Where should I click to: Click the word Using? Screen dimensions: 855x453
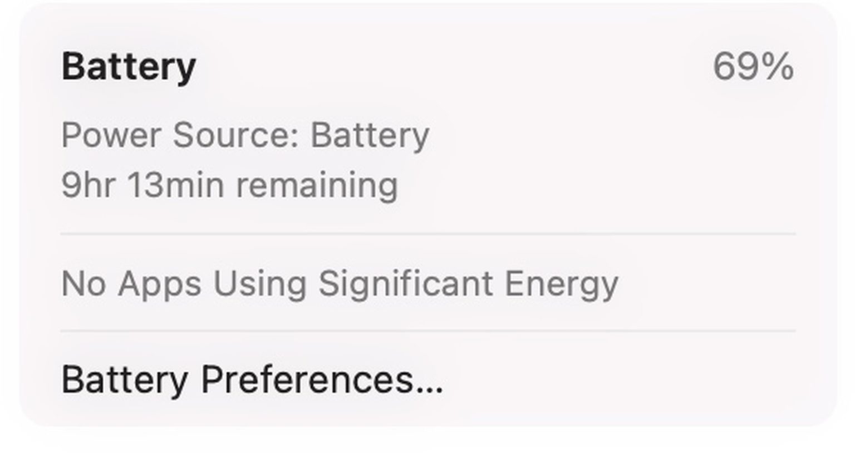(259, 283)
